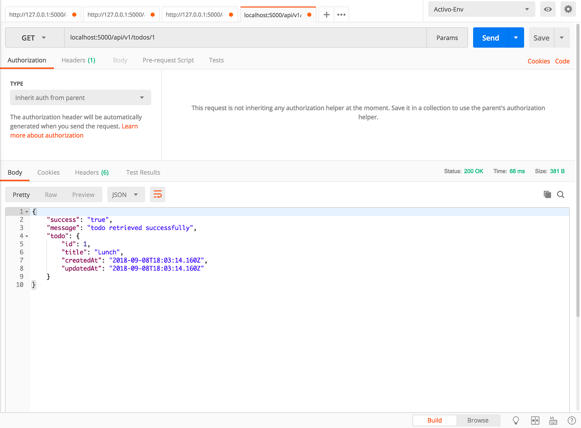Open manage environments gear icon
This screenshot has height=428, width=581.
(568, 9)
